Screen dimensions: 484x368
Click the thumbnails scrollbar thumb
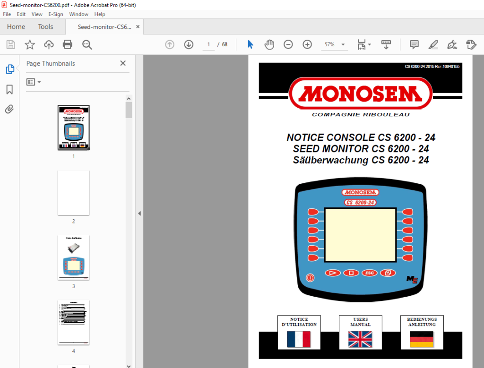click(129, 110)
